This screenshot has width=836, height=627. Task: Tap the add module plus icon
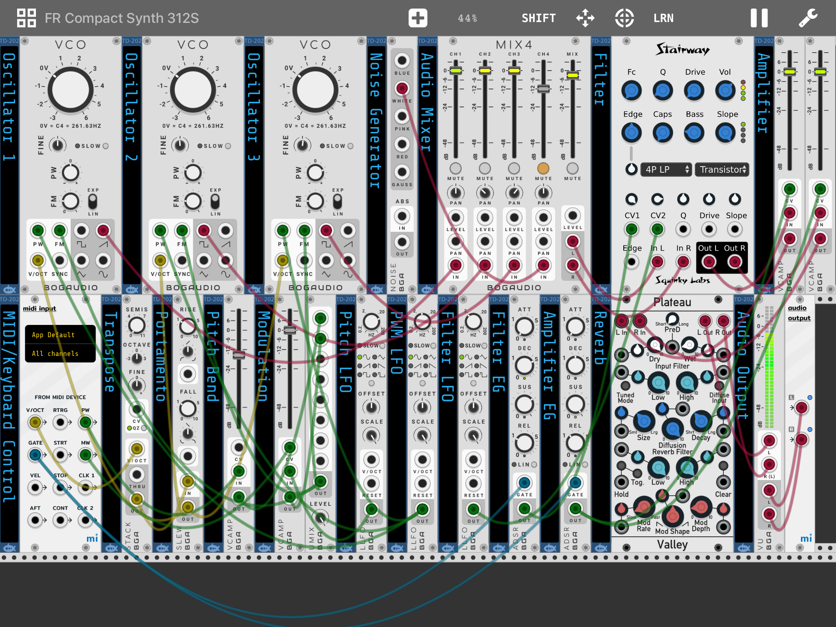click(418, 18)
